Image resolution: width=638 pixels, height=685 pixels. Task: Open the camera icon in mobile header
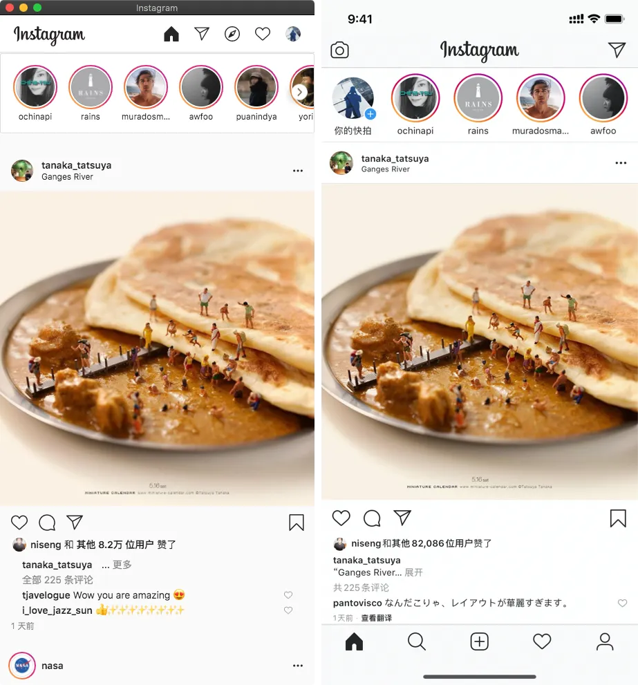pyautogui.click(x=339, y=50)
